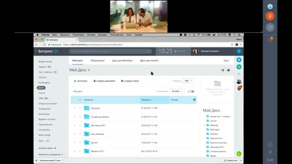The height and width of the screenshot is (164, 292).
Task: Click the Exit button in webinar bar
Action: pyautogui.click(x=270, y=160)
